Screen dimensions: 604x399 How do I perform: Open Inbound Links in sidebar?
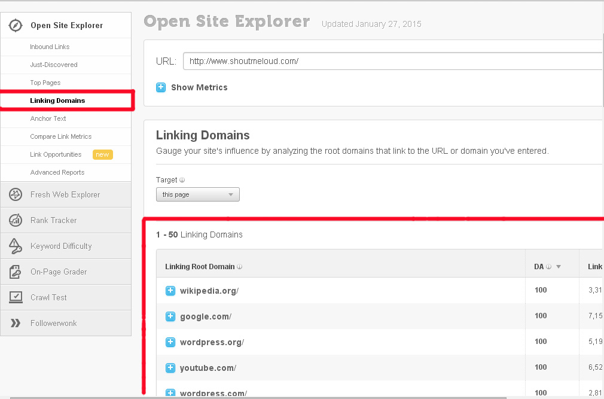50,47
